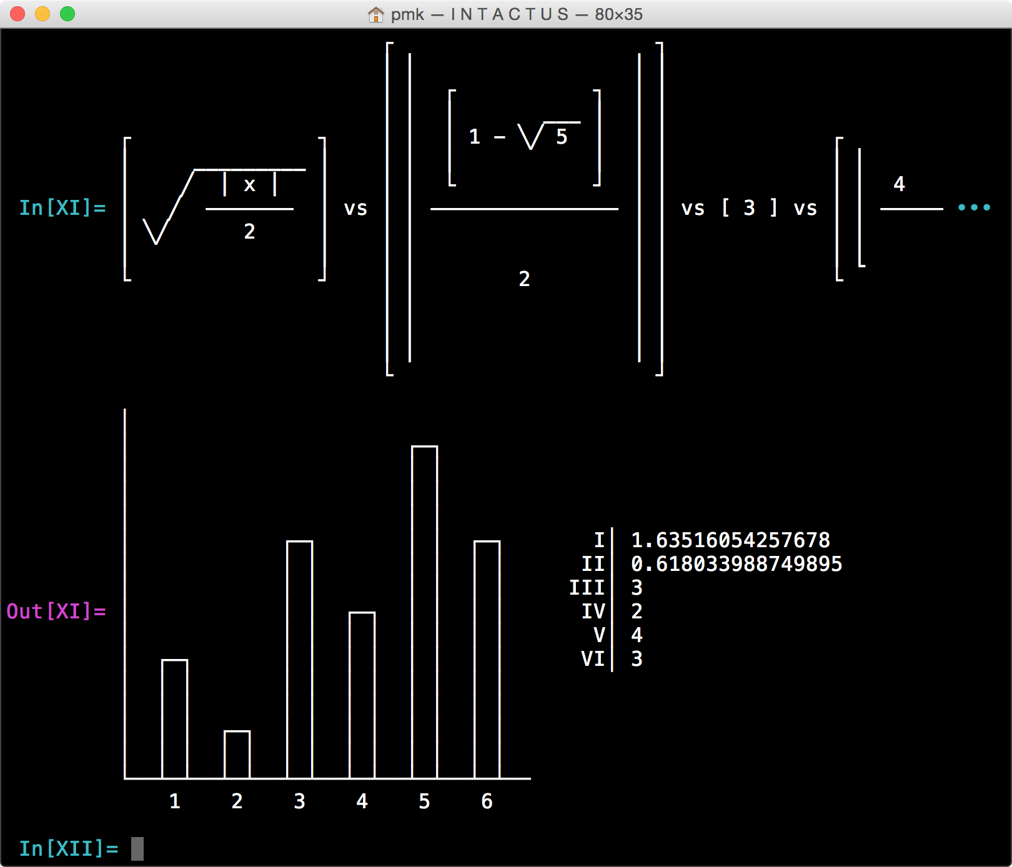Click bar 6 in the bar chart
Image resolution: width=1012 pixels, height=867 pixels.
click(487, 660)
